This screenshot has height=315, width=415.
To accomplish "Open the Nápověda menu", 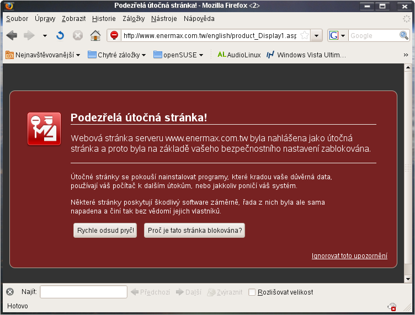I will (199, 19).
